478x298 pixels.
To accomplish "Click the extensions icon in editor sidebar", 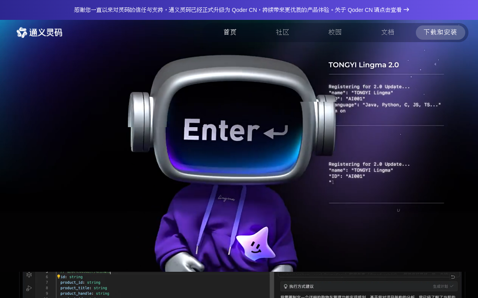I will (x=29, y=275).
